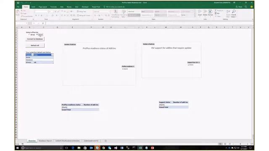The height and width of the screenshot is (151, 269).
Task: Toggle Bold formatting in the ribbon
Action: click(36, 16)
